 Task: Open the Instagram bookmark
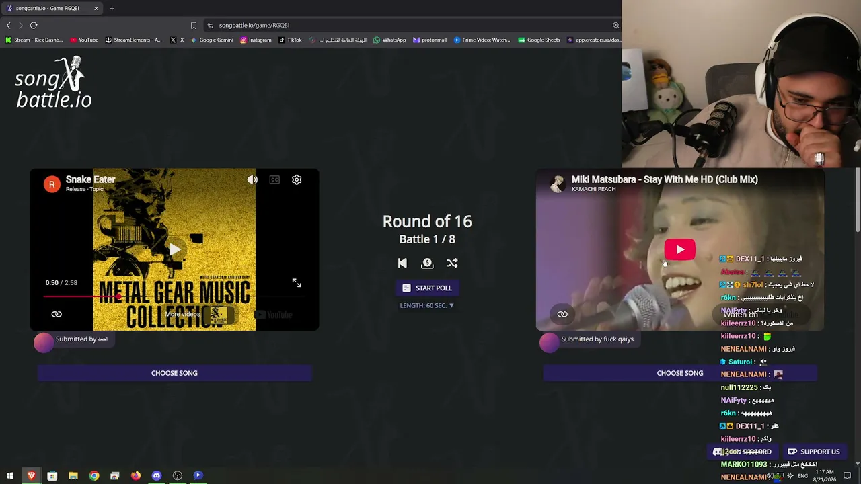pyautogui.click(x=256, y=40)
